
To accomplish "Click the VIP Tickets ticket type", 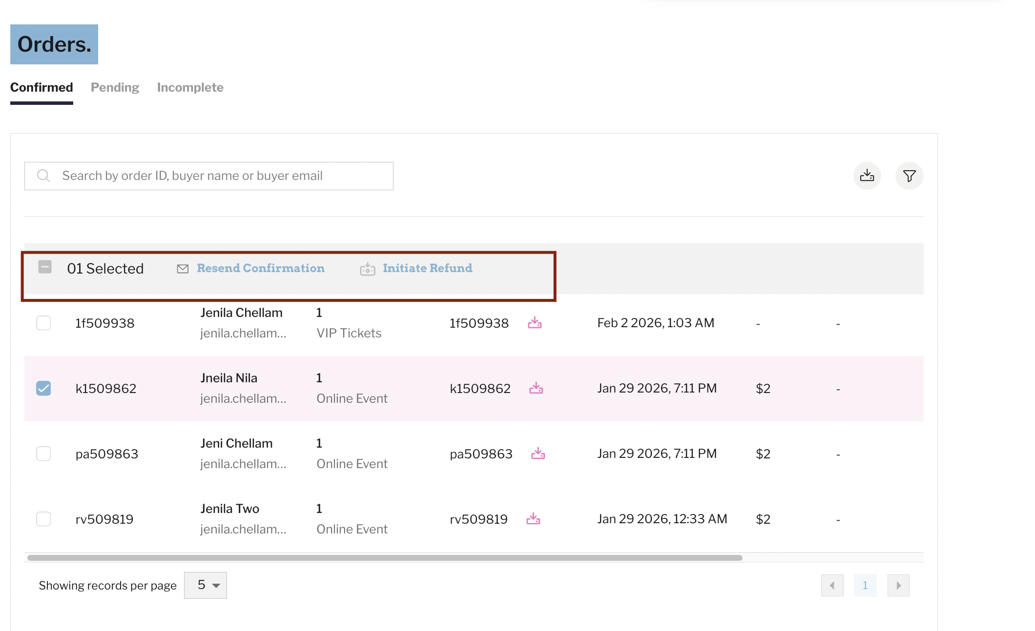I will 349,333.
